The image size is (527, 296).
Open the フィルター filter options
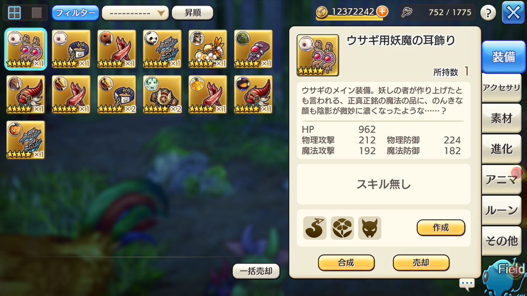click(x=75, y=13)
